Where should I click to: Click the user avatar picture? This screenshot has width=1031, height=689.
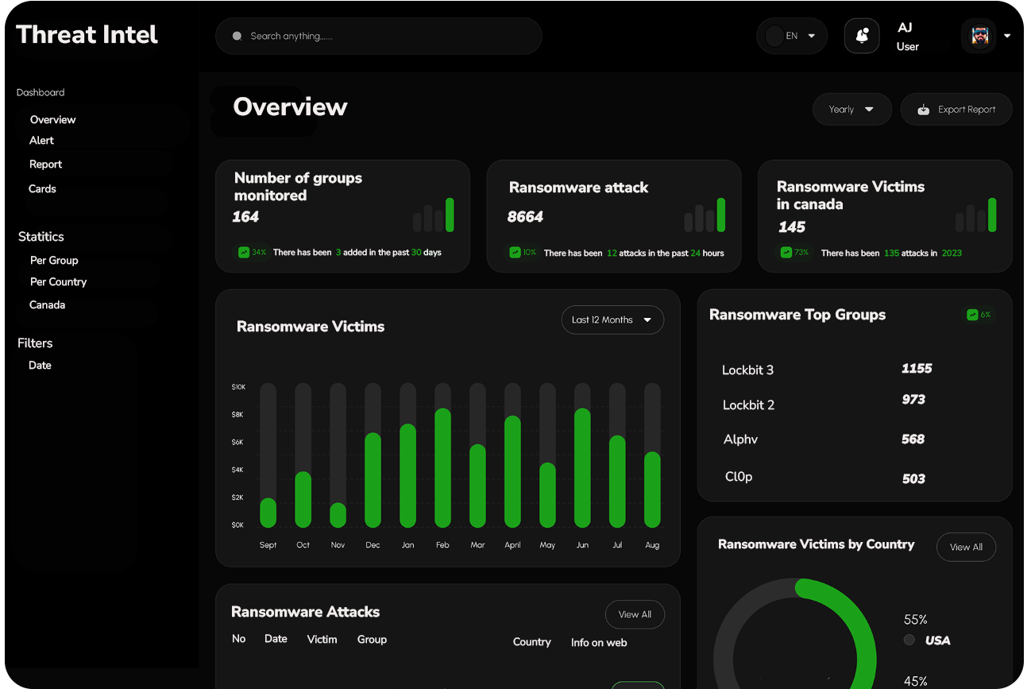pos(980,36)
